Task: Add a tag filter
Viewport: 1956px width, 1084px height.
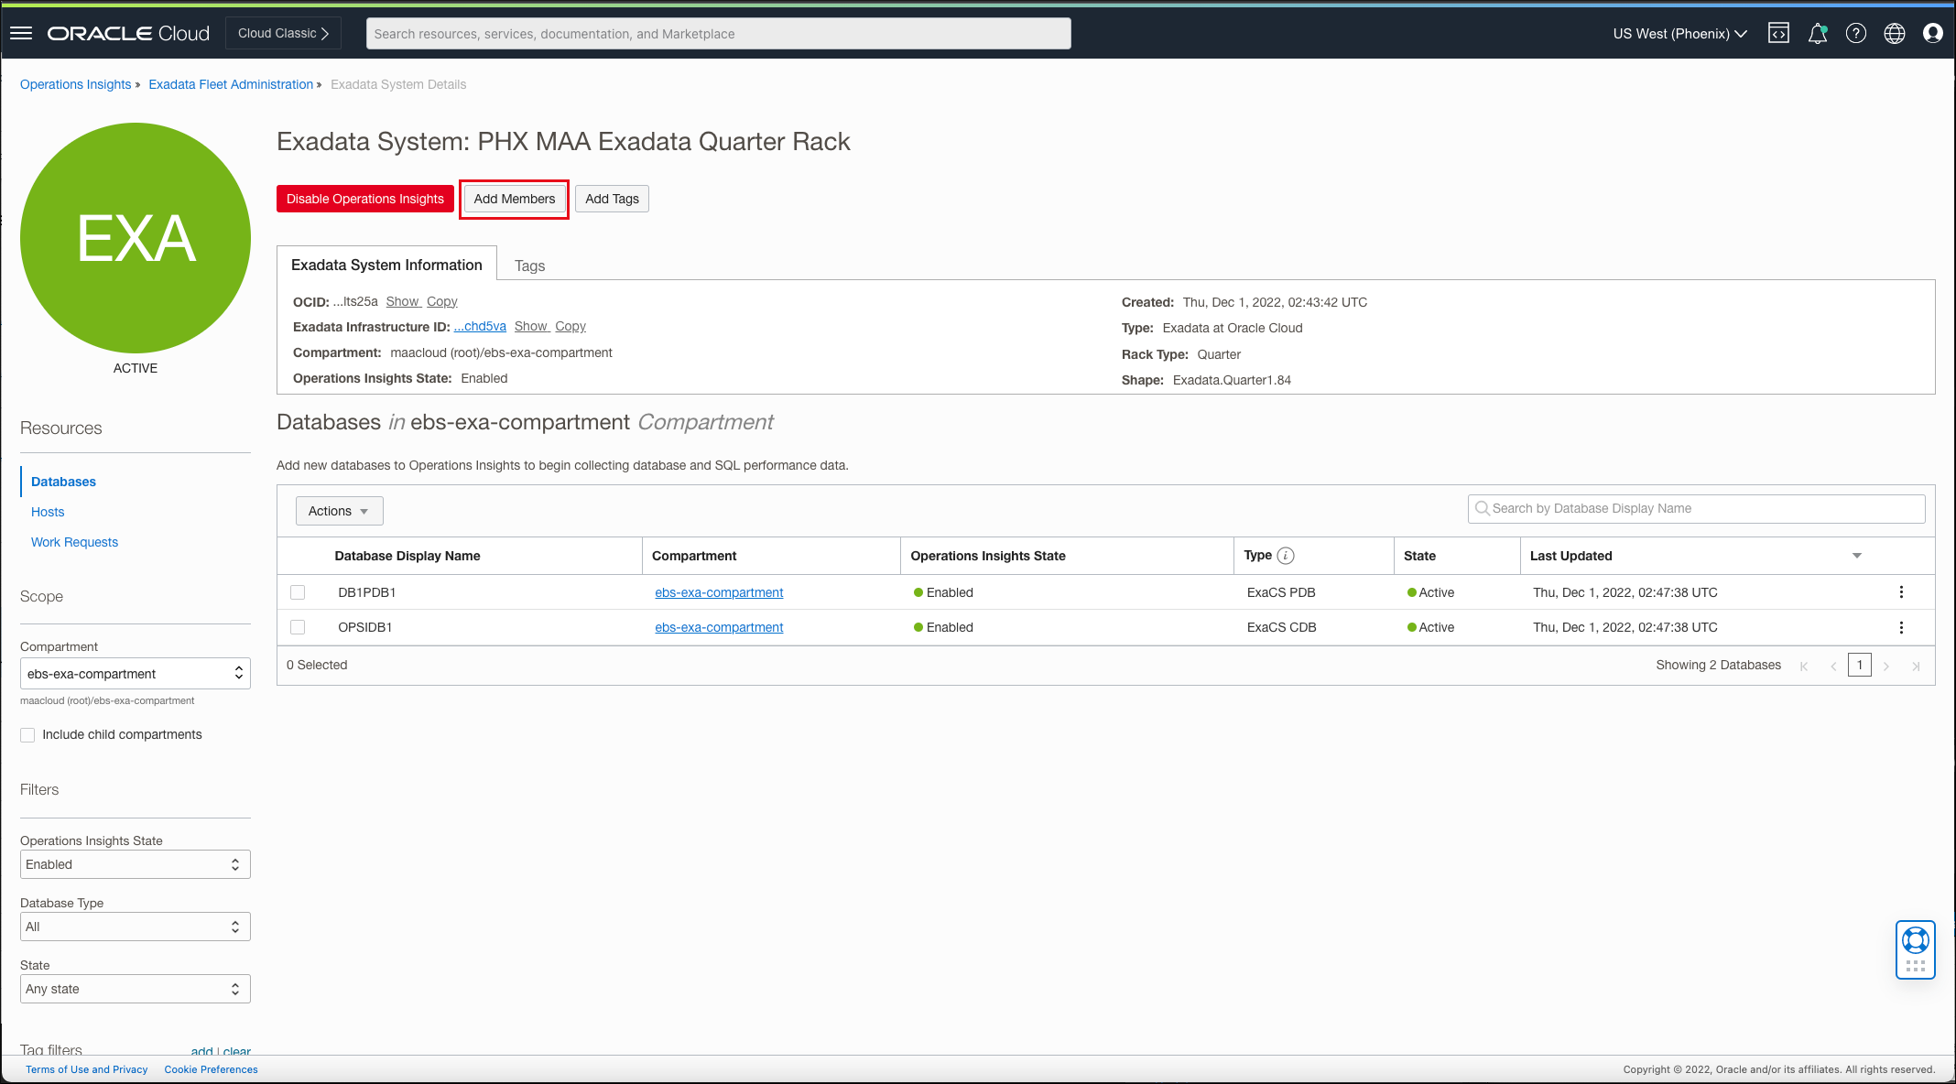Action: [201, 1051]
